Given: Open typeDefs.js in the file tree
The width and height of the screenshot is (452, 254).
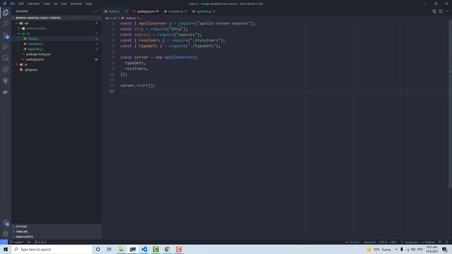Looking at the screenshot, I should [35, 49].
